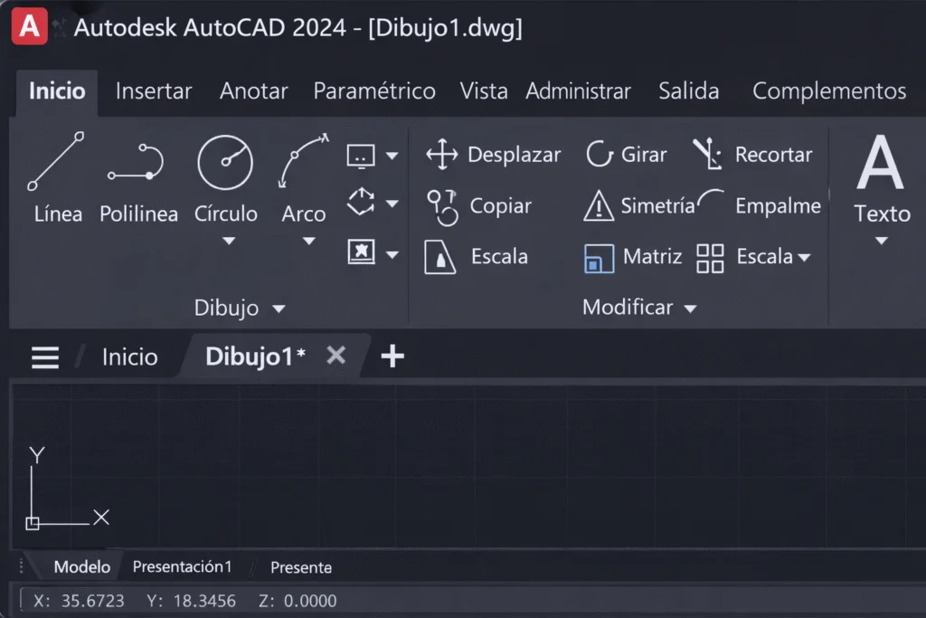Viewport: 926px width, 618px height.
Task: Close the Dibujo1 drawing tab
Action: click(335, 355)
